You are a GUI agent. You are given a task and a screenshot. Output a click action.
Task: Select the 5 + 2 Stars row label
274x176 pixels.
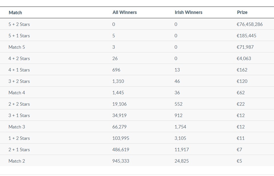pos(19,24)
